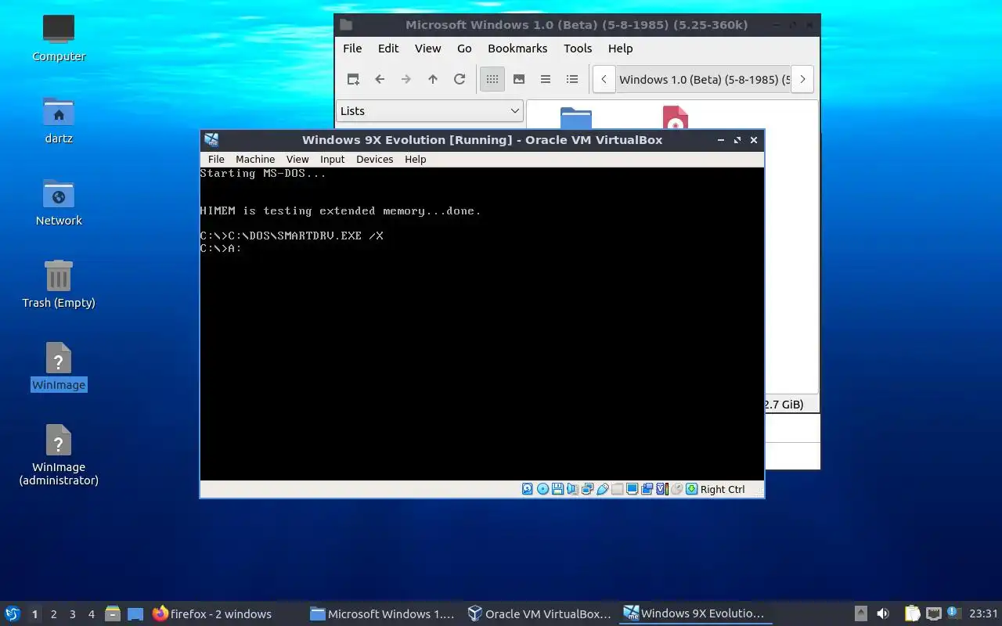1002x626 pixels.
Task: Click the Right Ctrl host key label
Action: (723, 490)
